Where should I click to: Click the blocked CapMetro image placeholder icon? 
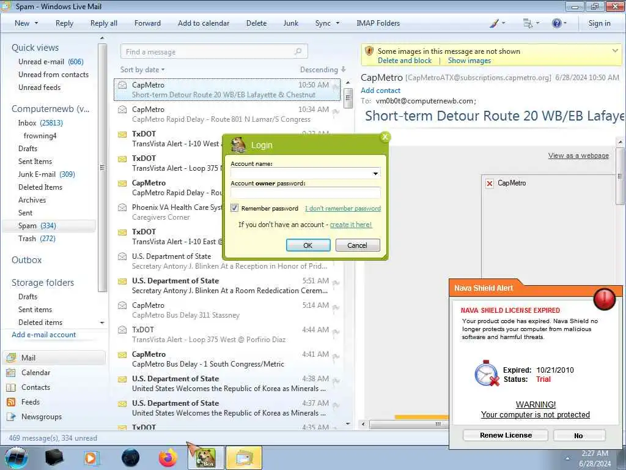(x=490, y=184)
